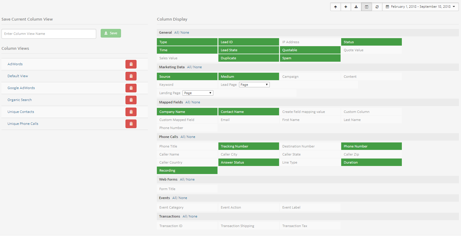Open the Landing Page dropdown
This screenshot has height=236, width=461.
(x=198, y=93)
